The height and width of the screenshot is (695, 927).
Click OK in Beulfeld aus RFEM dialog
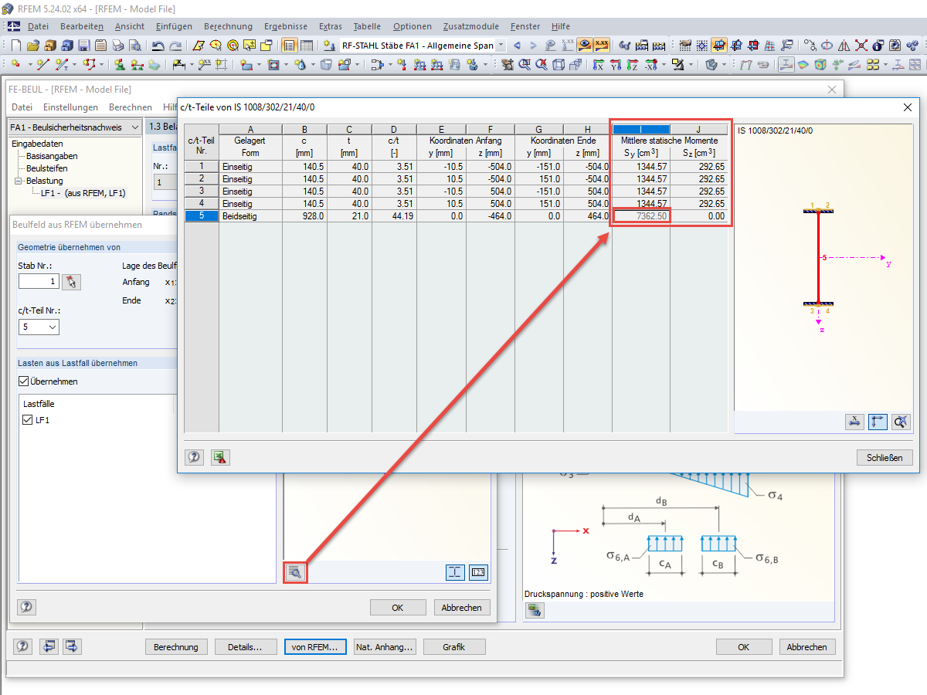coord(398,607)
